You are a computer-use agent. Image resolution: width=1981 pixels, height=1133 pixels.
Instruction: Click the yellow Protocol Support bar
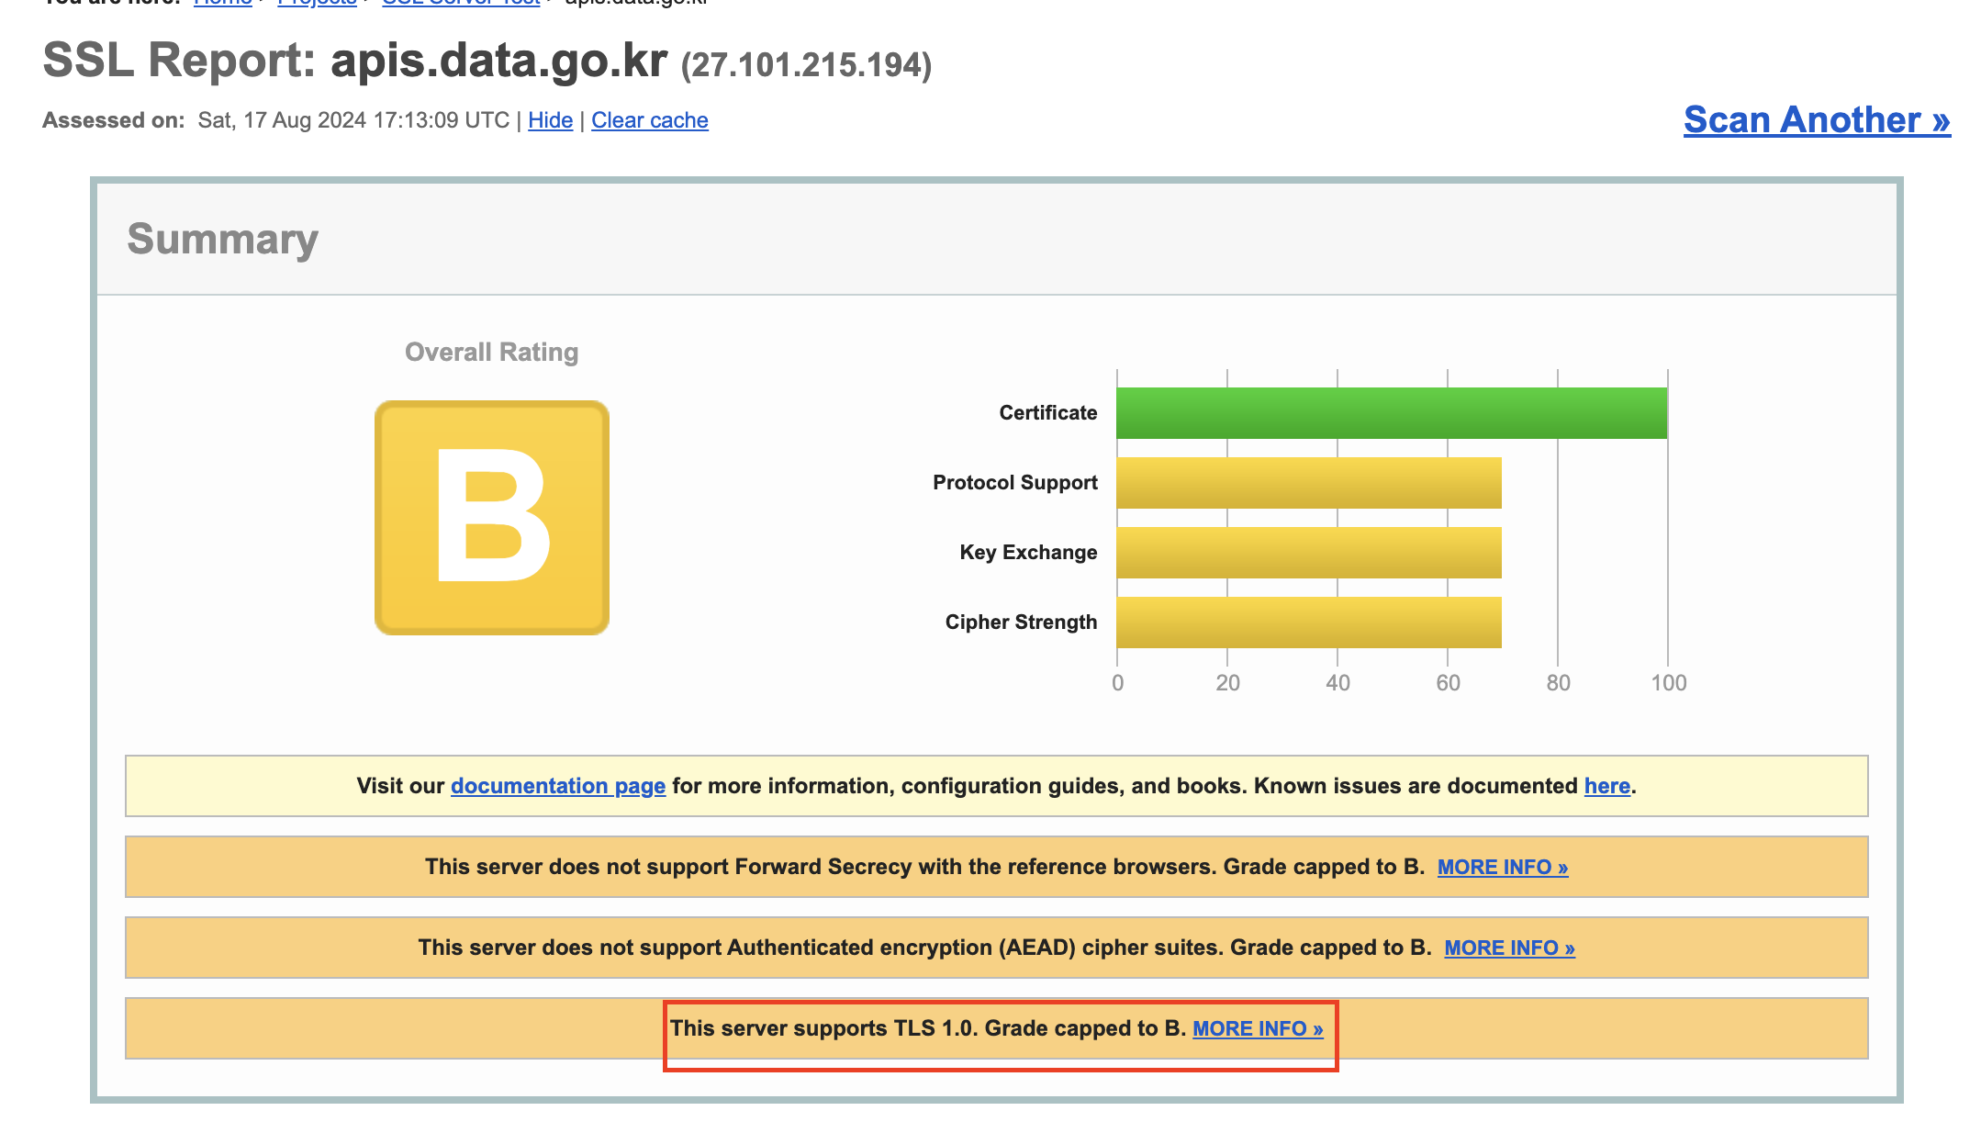[x=1308, y=482]
